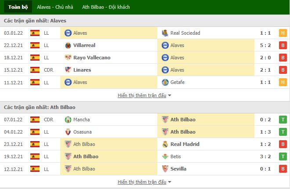Click the Getafe club crest
The height and width of the screenshot is (189, 290).
[165, 82]
